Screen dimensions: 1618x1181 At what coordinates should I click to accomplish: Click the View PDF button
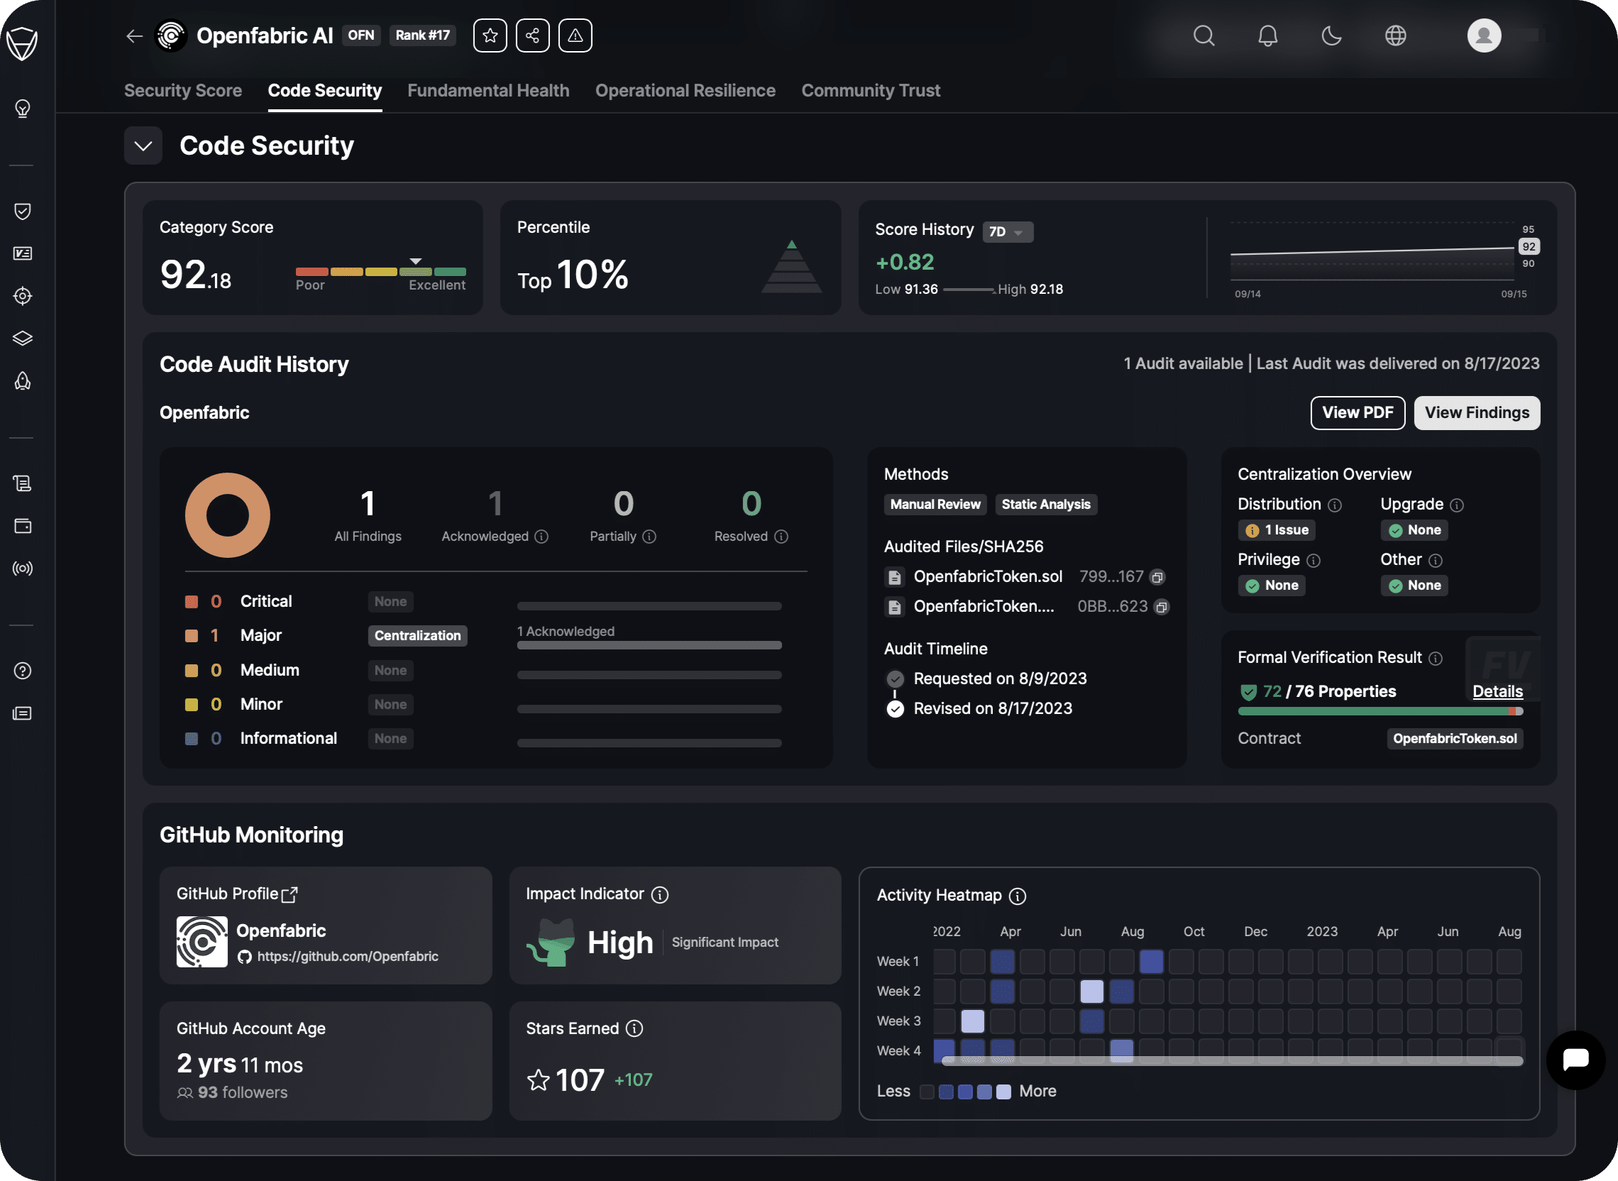[1357, 413]
